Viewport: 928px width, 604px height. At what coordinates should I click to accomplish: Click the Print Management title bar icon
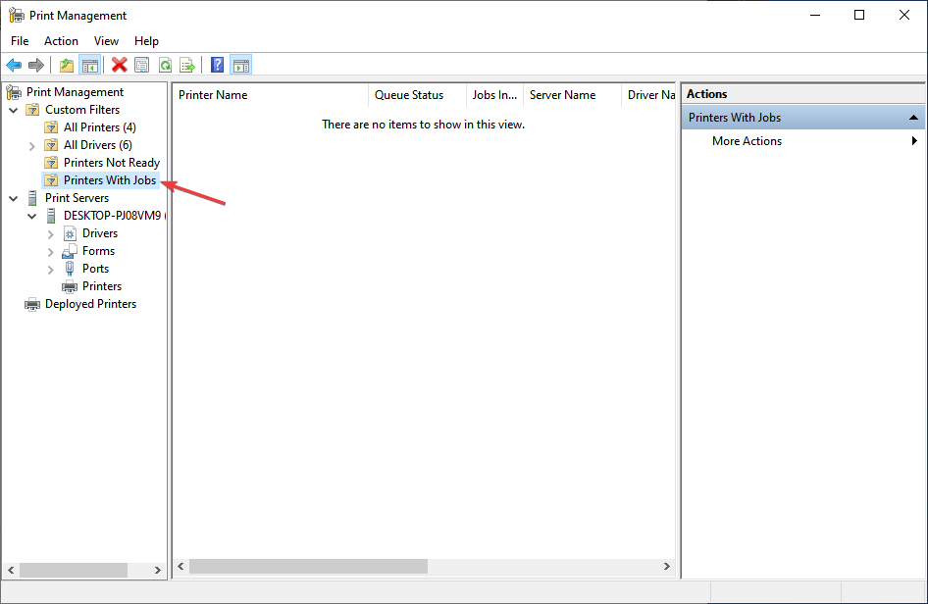[17, 16]
